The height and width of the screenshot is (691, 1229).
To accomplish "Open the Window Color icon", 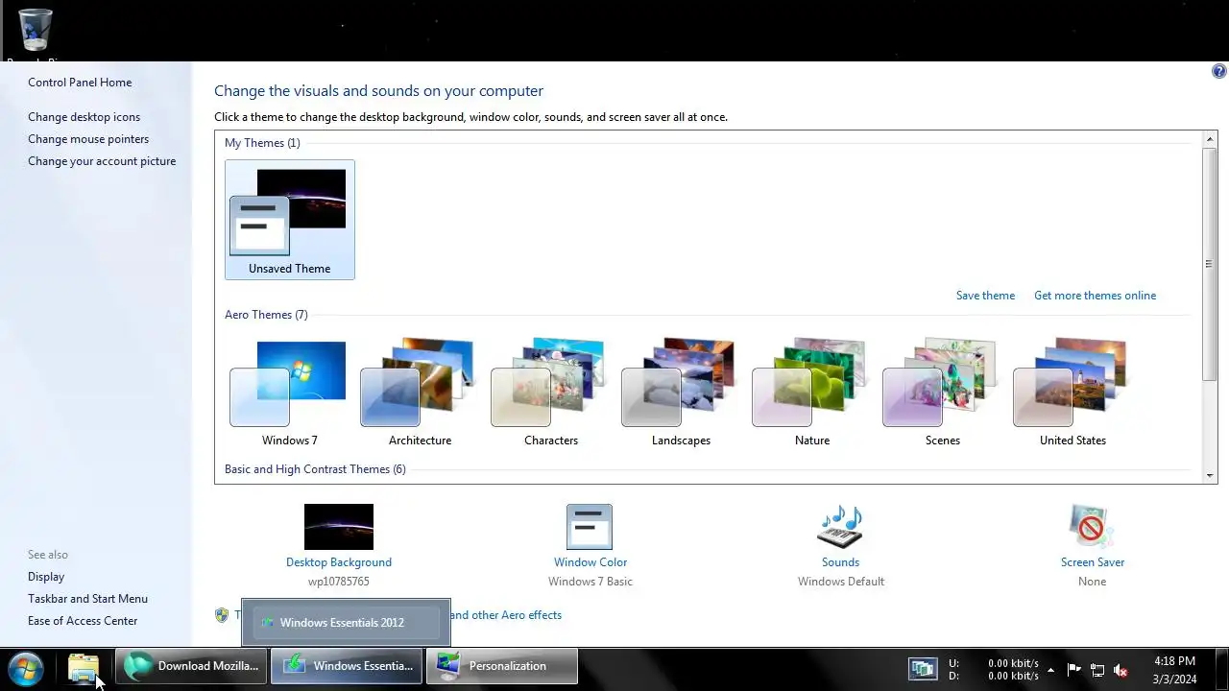I will [590, 527].
